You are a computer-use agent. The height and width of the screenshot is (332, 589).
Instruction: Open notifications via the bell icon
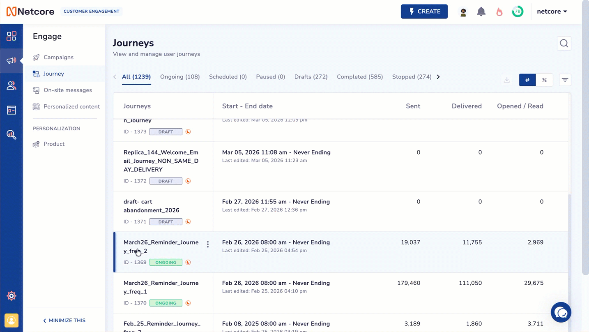point(481,11)
